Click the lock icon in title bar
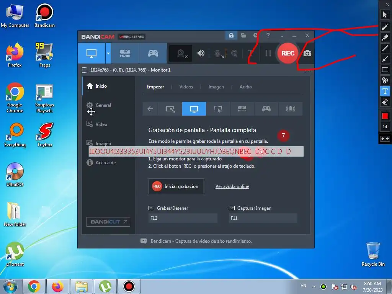The width and height of the screenshot is (392, 294). (231, 36)
